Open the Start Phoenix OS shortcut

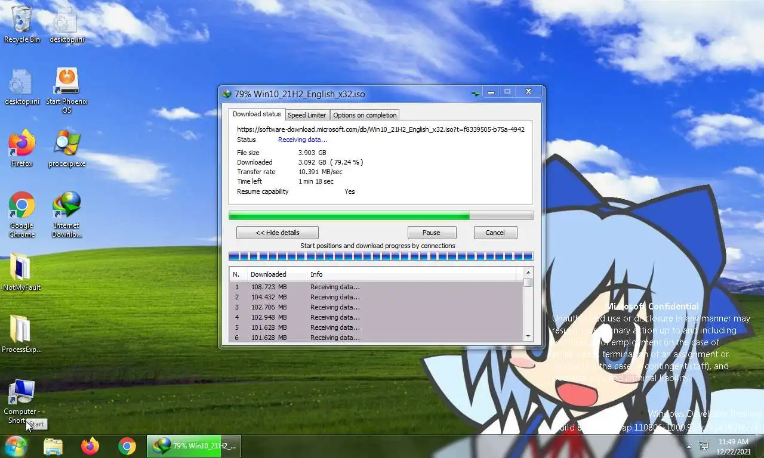point(66,91)
